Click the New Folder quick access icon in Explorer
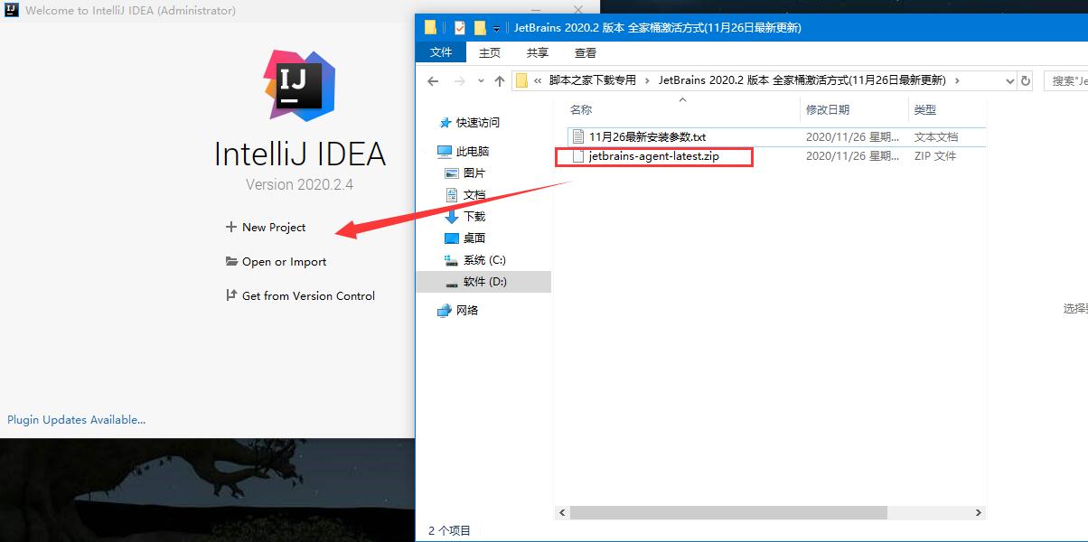 [x=480, y=27]
